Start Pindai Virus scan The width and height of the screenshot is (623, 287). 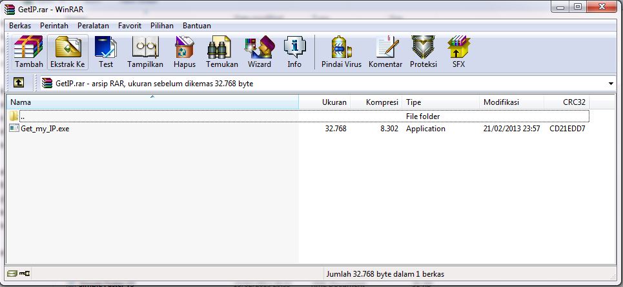coord(342,52)
